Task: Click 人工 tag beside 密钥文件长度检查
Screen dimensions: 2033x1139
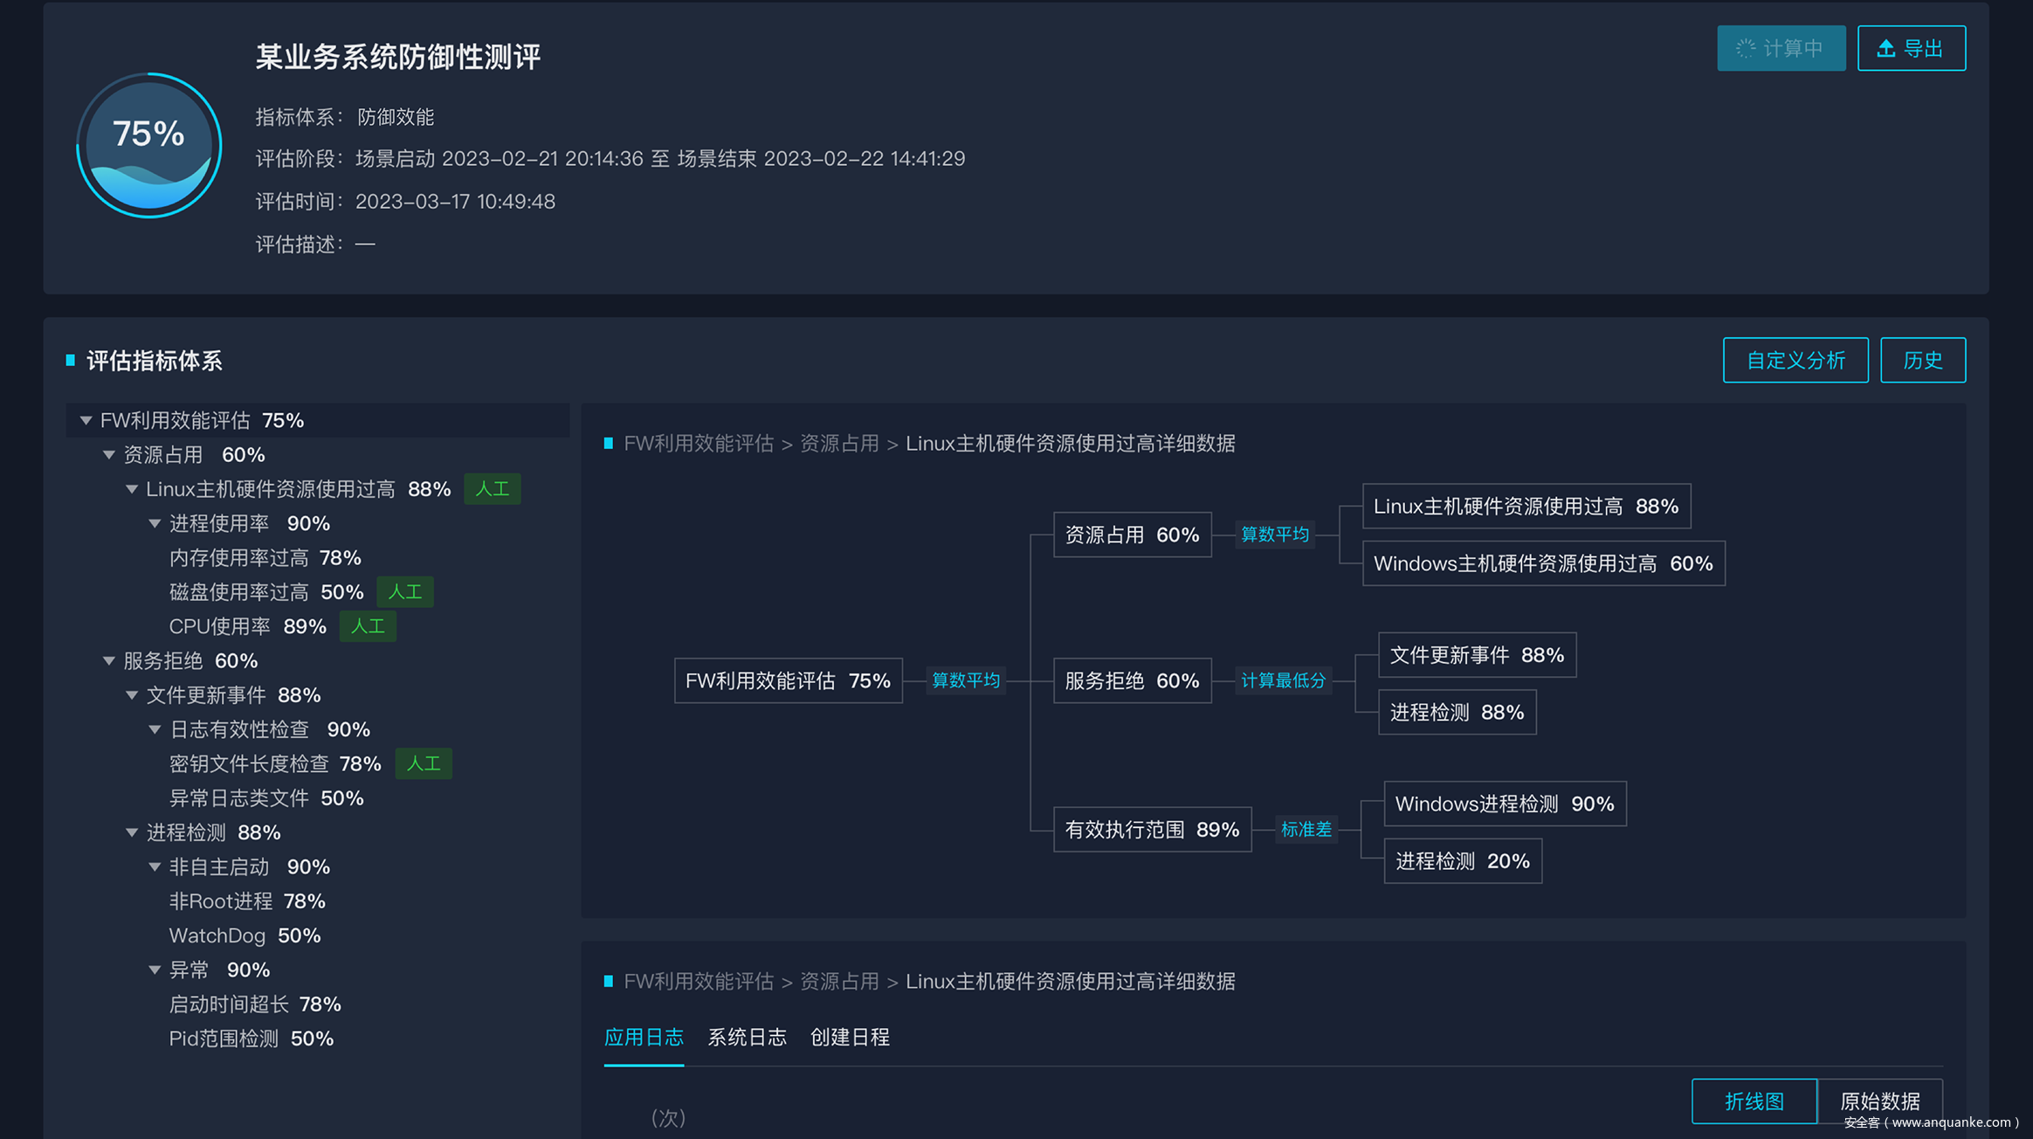Action: [424, 763]
